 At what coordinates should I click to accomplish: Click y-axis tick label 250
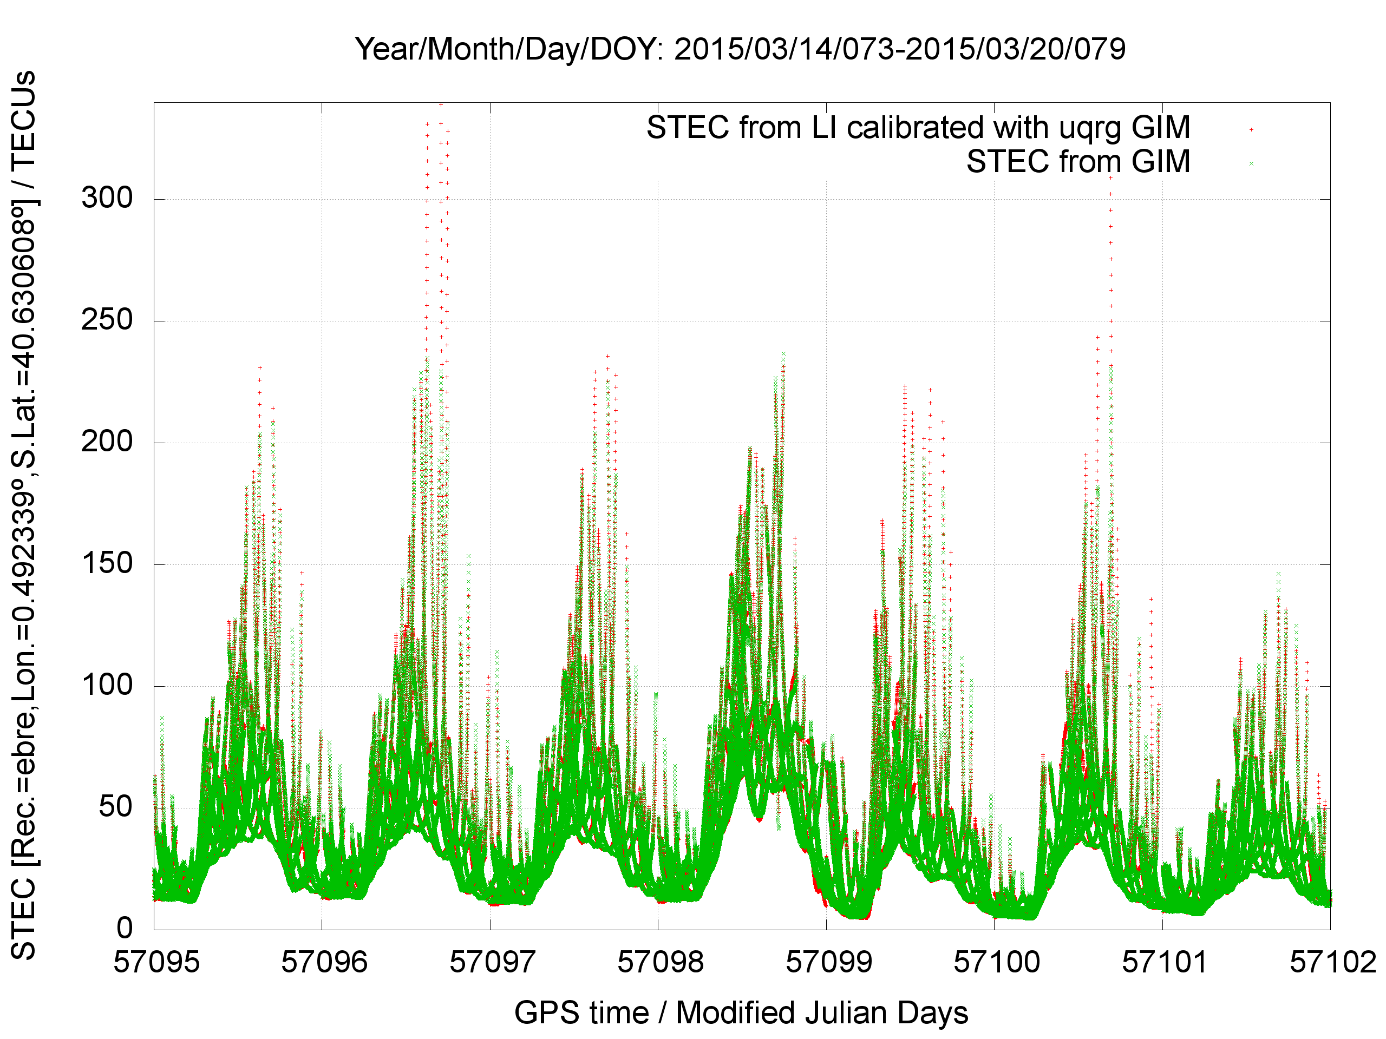(x=107, y=320)
